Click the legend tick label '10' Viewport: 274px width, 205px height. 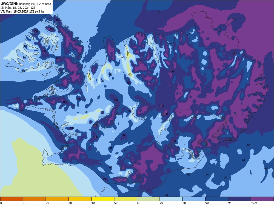[25, 203]
